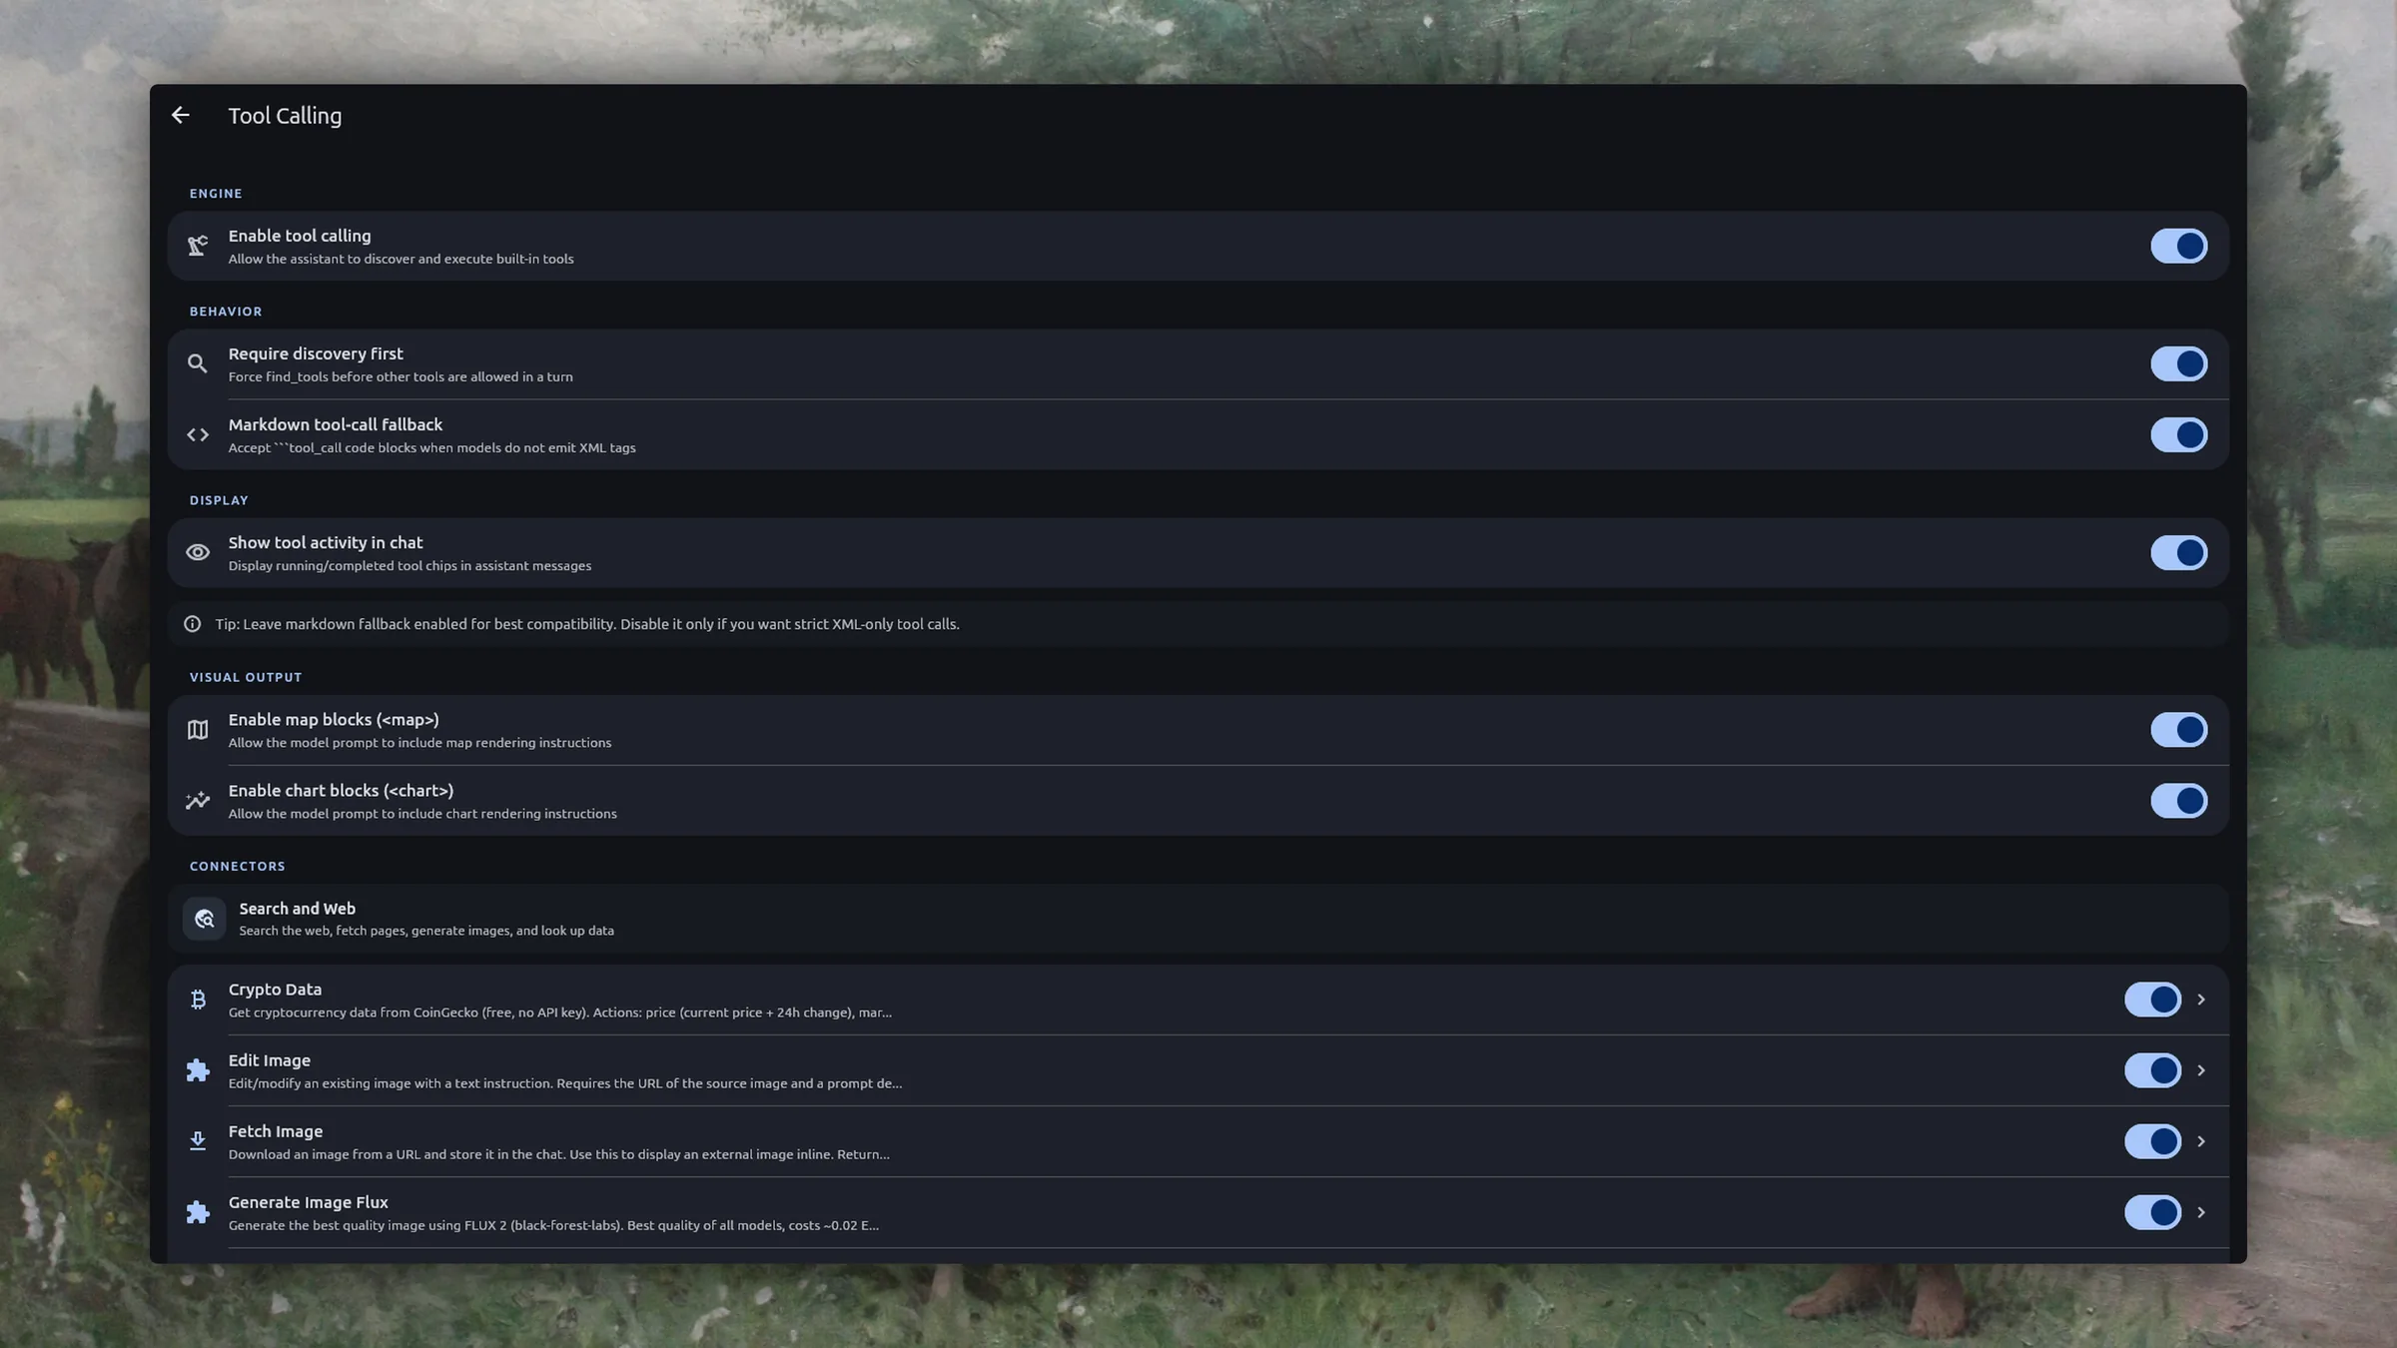Open the Search and Web connector title
The height and width of the screenshot is (1348, 2397).
pos(298,909)
